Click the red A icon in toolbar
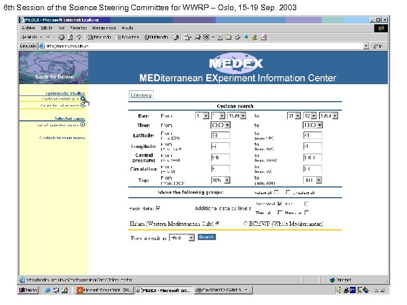The image size is (407, 305). coord(264,37)
